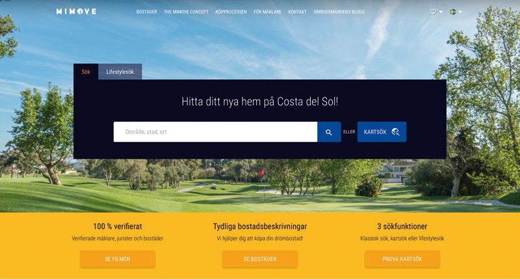Click the Swedish flag icon

[452, 12]
